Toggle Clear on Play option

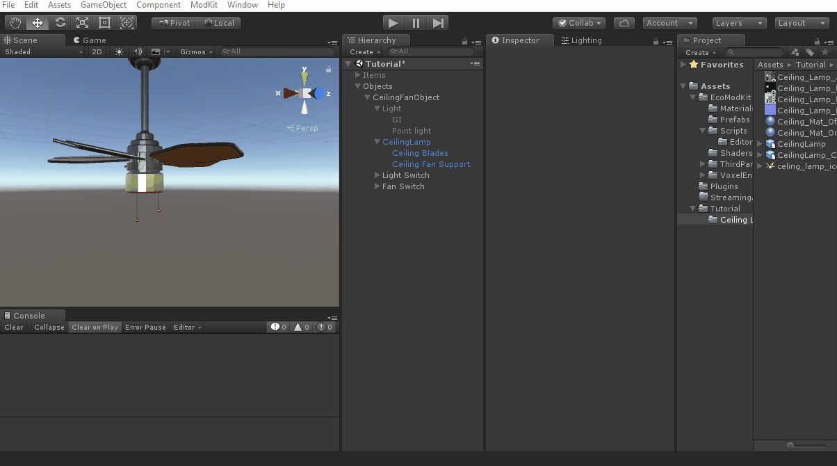click(x=95, y=328)
